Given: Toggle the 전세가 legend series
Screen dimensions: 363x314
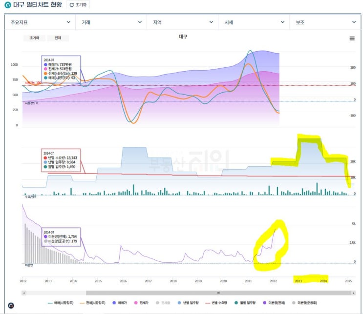Looking at the screenshot, I should 141,303.
